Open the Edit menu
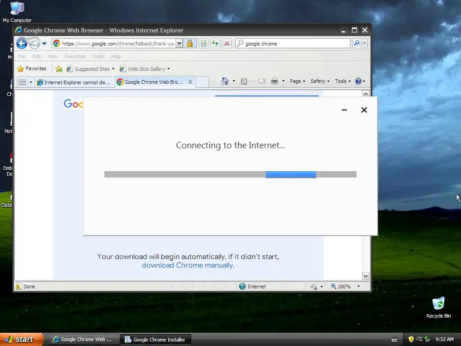The height and width of the screenshot is (346, 461). (x=36, y=56)
